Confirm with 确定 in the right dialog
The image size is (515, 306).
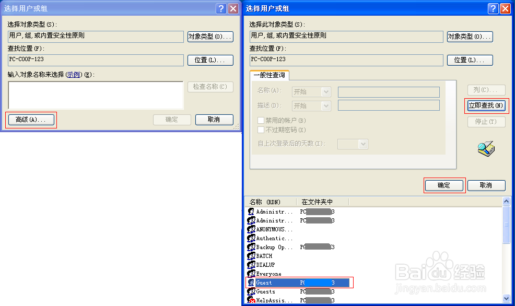444,185
